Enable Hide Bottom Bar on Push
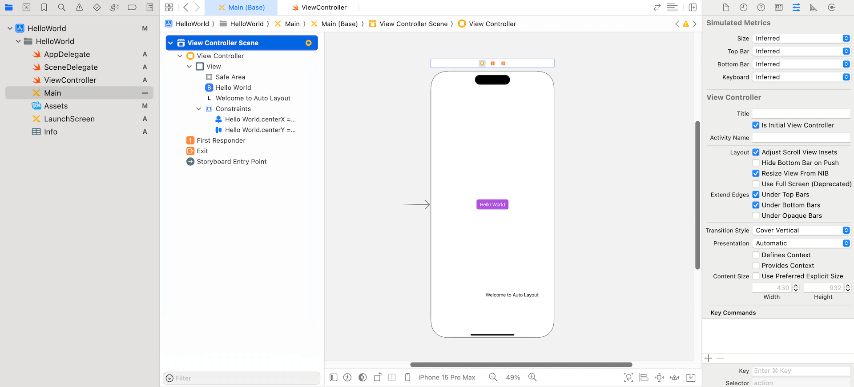Image resolution: width=854 pixels, height=387 pixels. (756, 163)
